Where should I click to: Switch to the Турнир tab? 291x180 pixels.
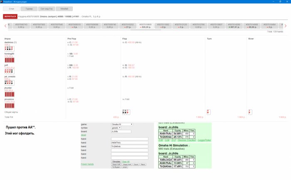pos(29,9)
